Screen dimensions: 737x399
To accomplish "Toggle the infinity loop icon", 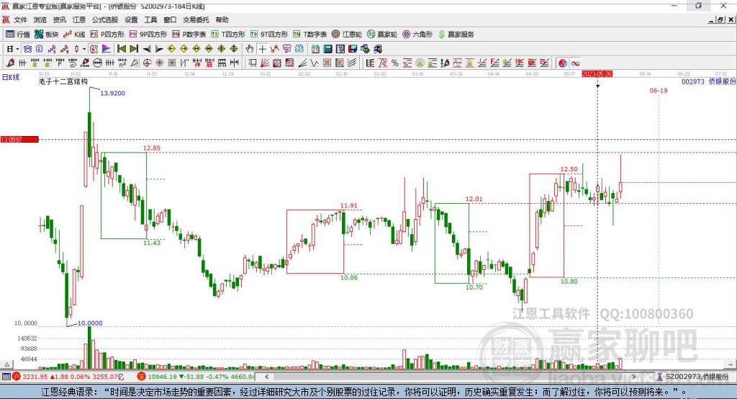I will tap(575, 63).
